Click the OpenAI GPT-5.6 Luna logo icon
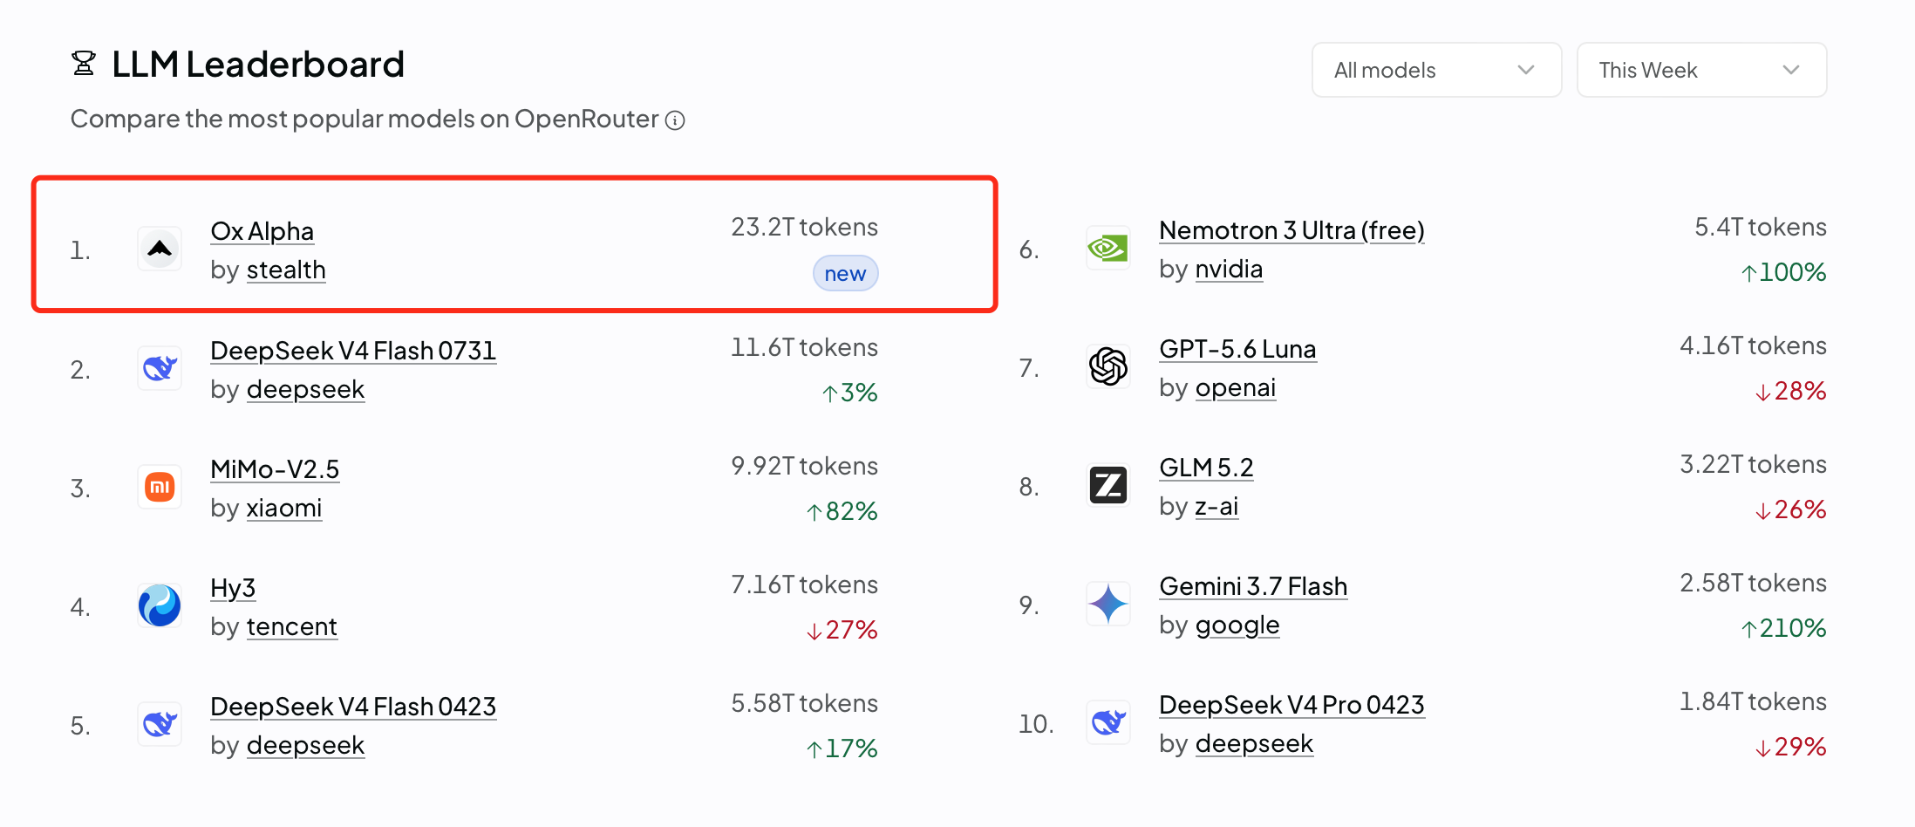This screenshot has width=1915, height=827. [1108, 366]
